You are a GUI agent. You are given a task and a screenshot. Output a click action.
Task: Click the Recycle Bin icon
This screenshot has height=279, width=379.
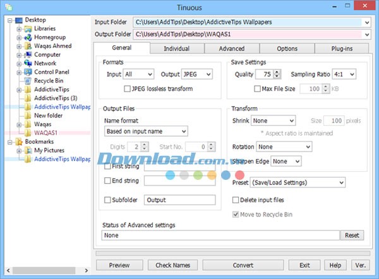(28, 81)
